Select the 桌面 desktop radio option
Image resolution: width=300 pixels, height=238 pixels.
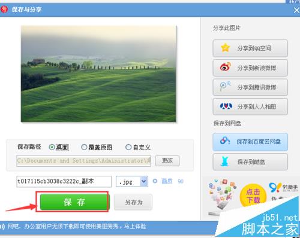(x=52, y=147)
